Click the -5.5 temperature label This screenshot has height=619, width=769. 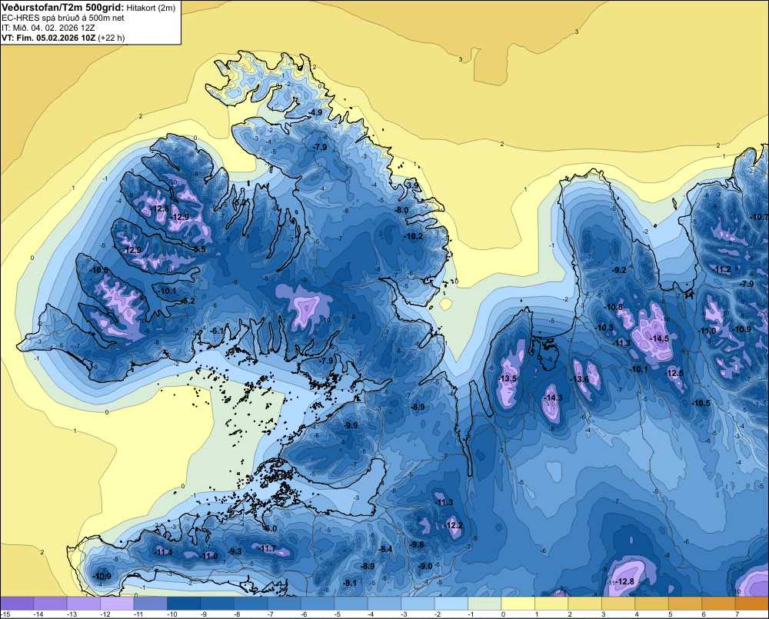tap(199, 250)
